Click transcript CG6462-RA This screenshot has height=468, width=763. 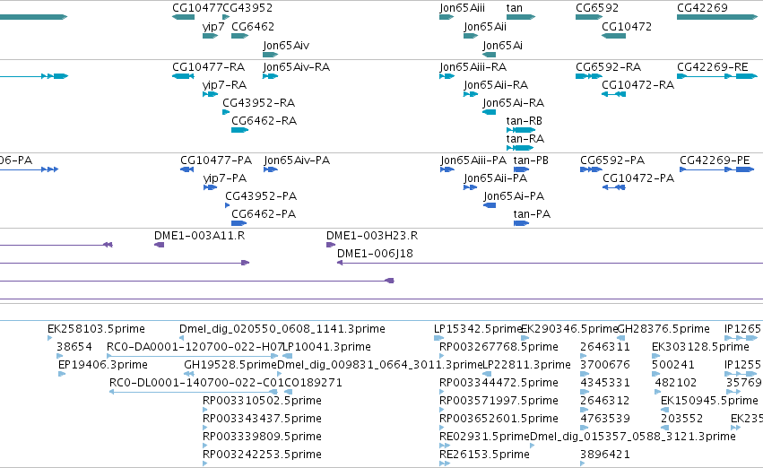click(x=240, y=130)
